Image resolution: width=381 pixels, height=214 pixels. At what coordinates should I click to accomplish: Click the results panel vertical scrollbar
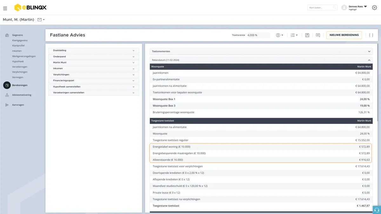coord(378,82)
